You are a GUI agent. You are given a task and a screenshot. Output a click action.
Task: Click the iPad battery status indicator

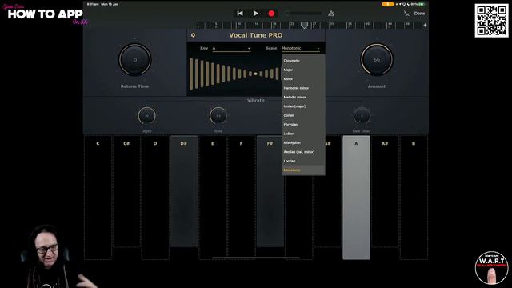coord(422,4)
